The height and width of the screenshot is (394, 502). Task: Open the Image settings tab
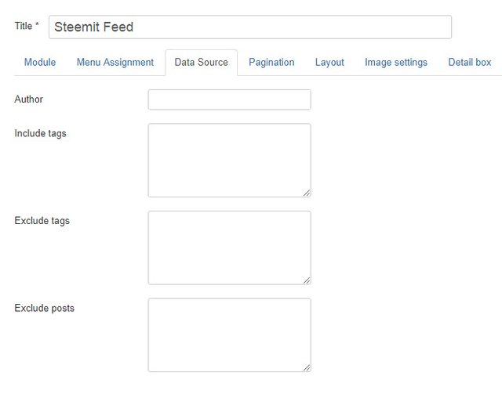click(x=396, y=62)
